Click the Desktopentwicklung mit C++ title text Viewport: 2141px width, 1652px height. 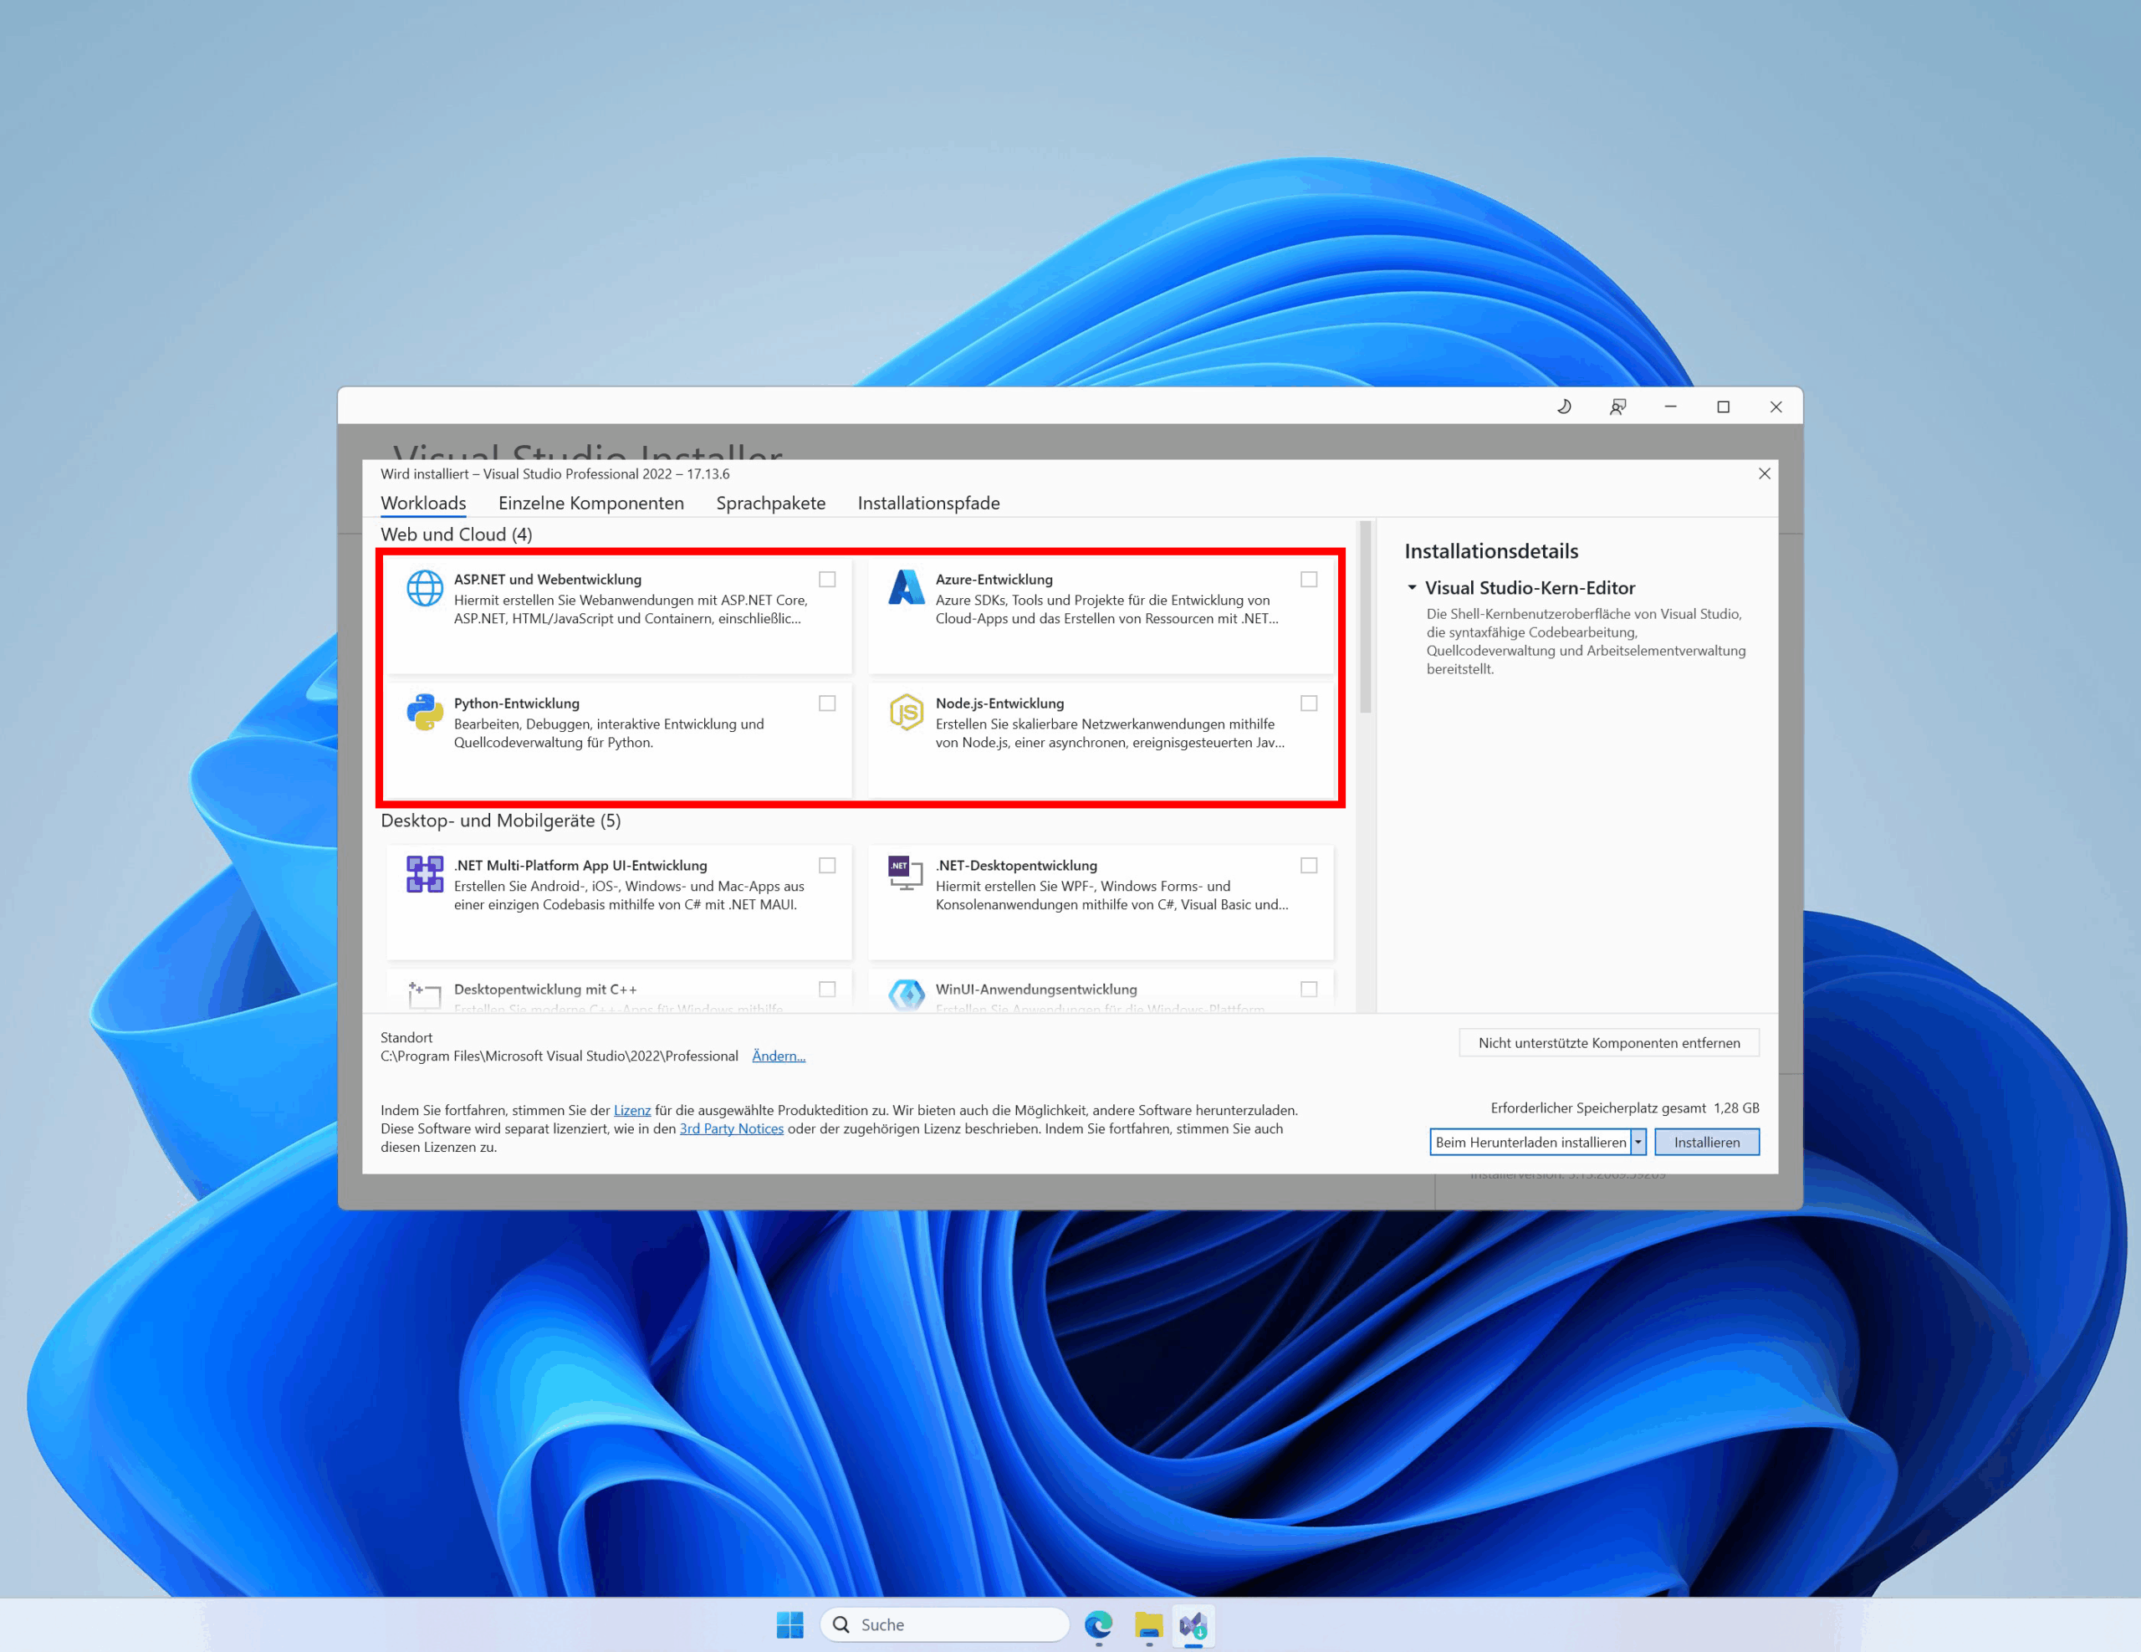tap(545, 990)
